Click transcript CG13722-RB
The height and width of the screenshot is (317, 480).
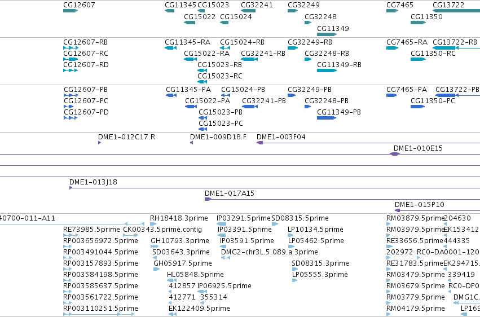pyautogui.click(x=456, y=48)
